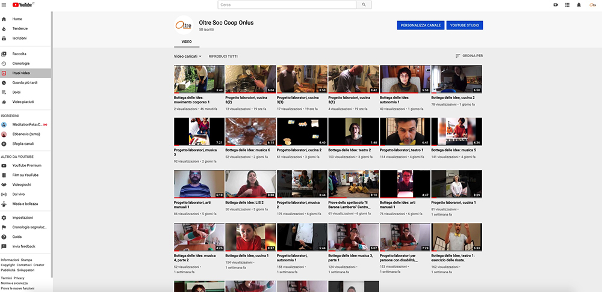Open the ORDINA PER sort menu
This screenshot has width=602, height=292.
(x=469, y=55)
